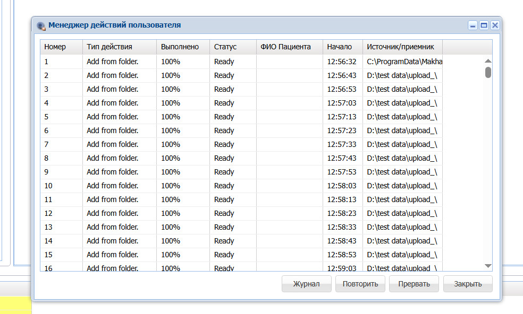Click the Источник/приемник column header
This screenshot has height=314, width=523.
402,47
